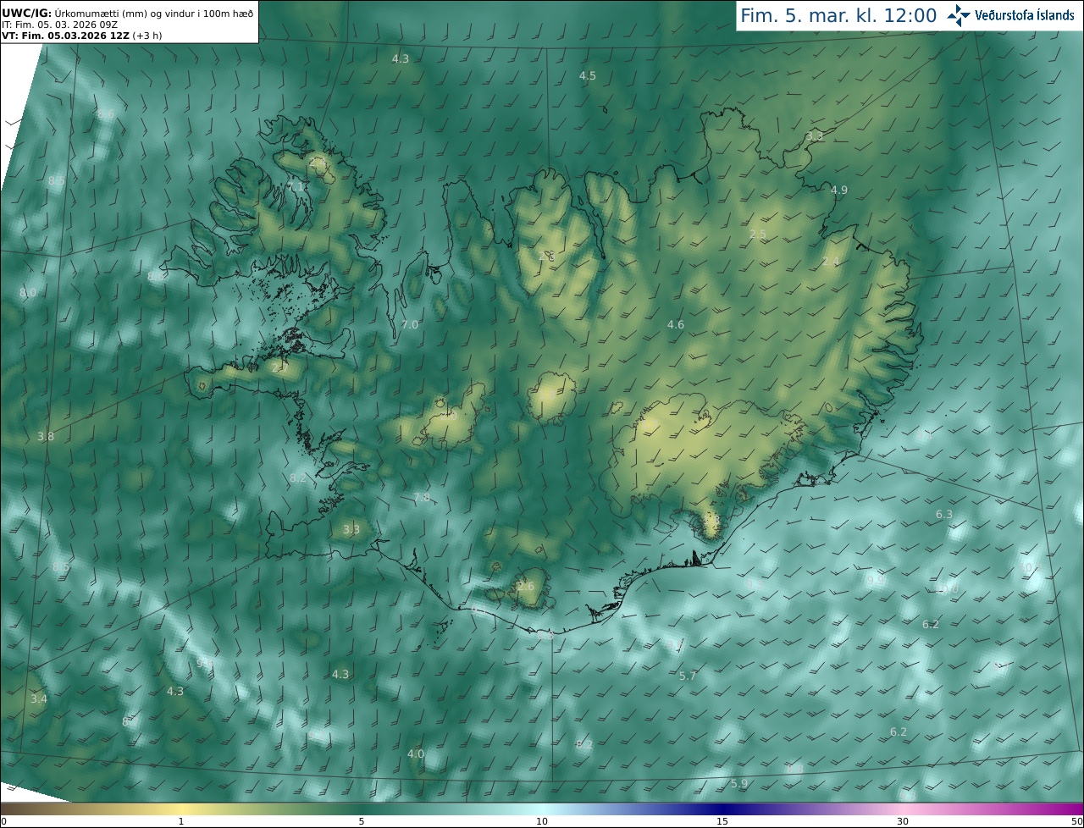Viewport: 1084px width, 828px height.
Task: Click the 7.8 value label
Action: click(421, 498)
